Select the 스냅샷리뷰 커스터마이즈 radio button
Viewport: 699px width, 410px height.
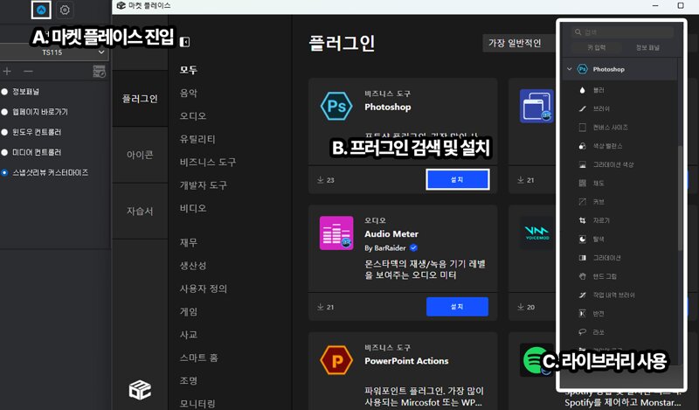(x=4, y=173)
